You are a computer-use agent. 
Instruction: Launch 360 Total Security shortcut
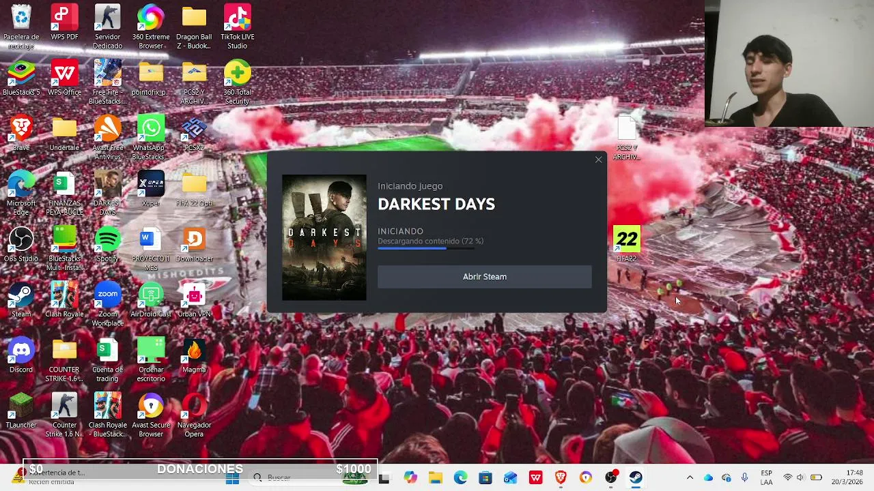237,82
